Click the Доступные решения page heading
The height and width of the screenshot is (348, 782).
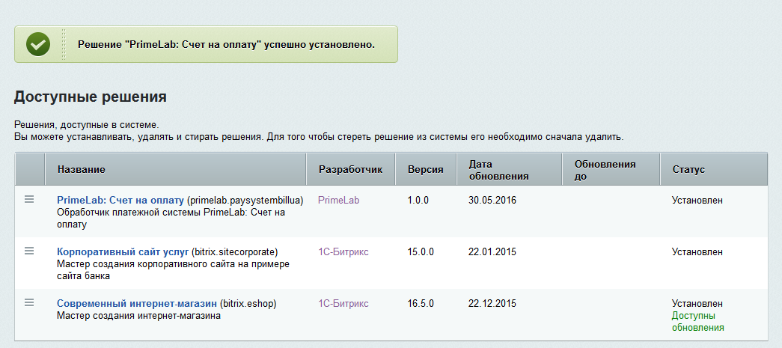click(x=90, y=97)
